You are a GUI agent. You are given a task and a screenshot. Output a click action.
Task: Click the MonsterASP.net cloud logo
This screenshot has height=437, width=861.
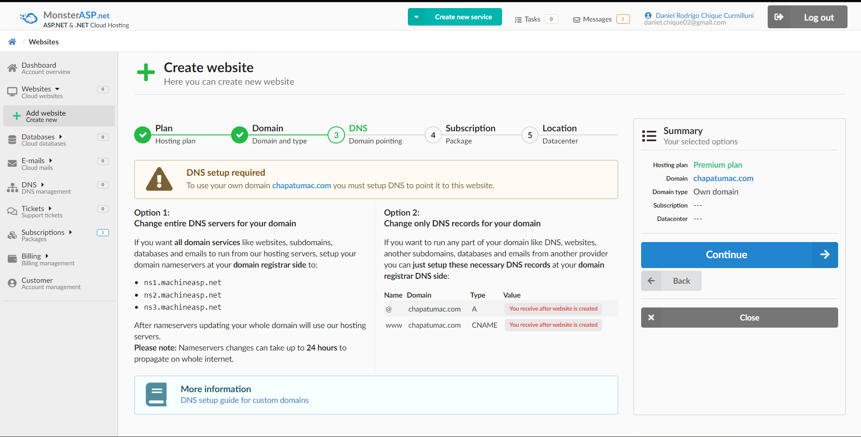[29, 18]
